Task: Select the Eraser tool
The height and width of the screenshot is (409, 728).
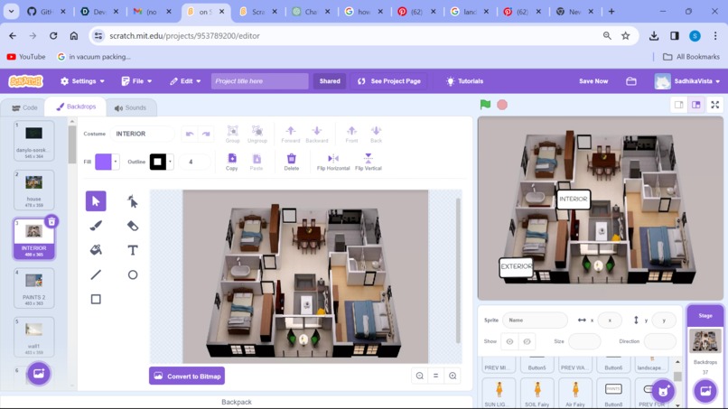Action: click(132, 226)
